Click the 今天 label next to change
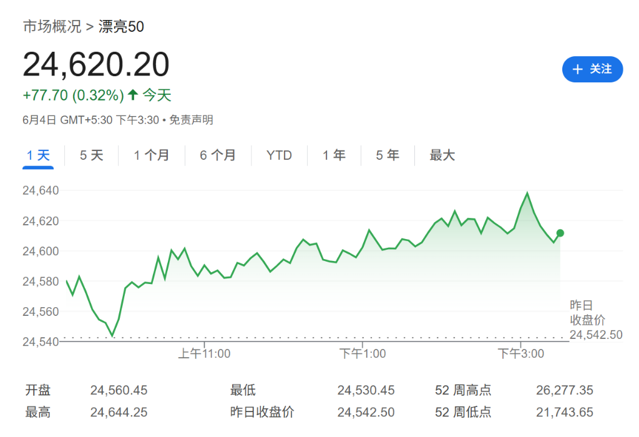Image resolution: width=639 pixels, height=437 pixels. click(x=157, y=96)
